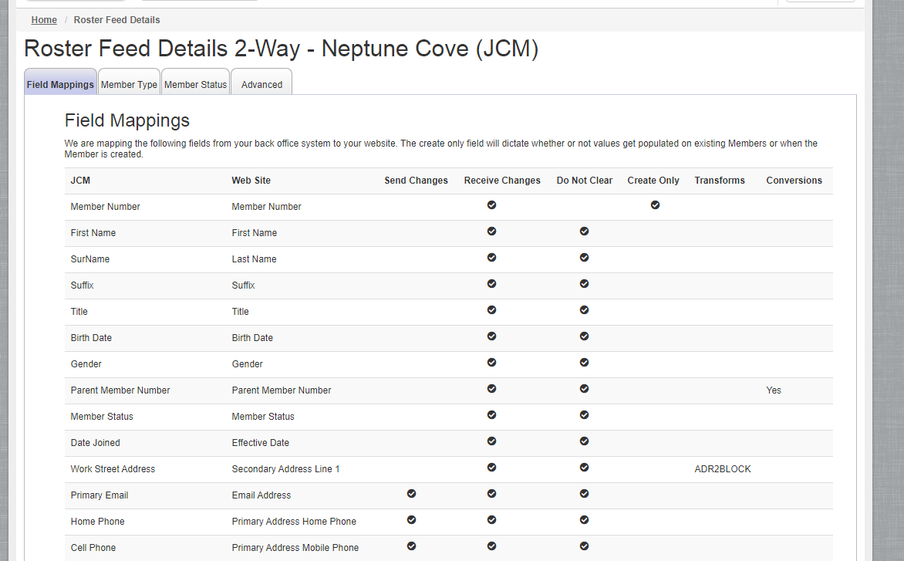Click Do Not Clear check for Cell Phone row
904x561 pixels.
584,546
